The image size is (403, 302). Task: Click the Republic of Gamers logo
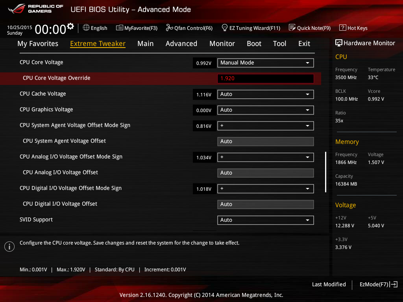point(35,9)
